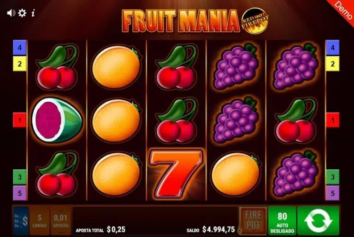This screenshot has height=237, width=354.
Task: Select the green payline 3 marker on right
Action: tap(332, 177)
